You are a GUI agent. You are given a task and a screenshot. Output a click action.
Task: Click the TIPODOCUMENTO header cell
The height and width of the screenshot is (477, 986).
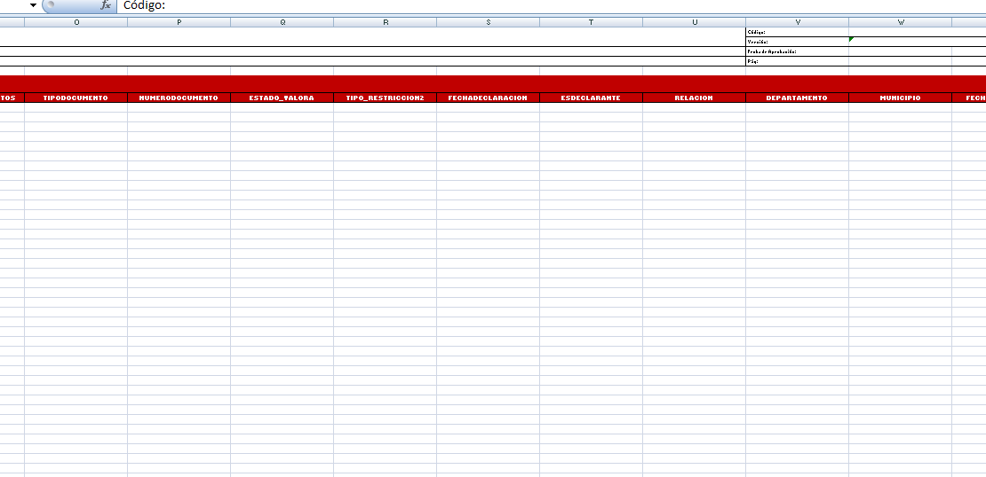tap(76, 98)
